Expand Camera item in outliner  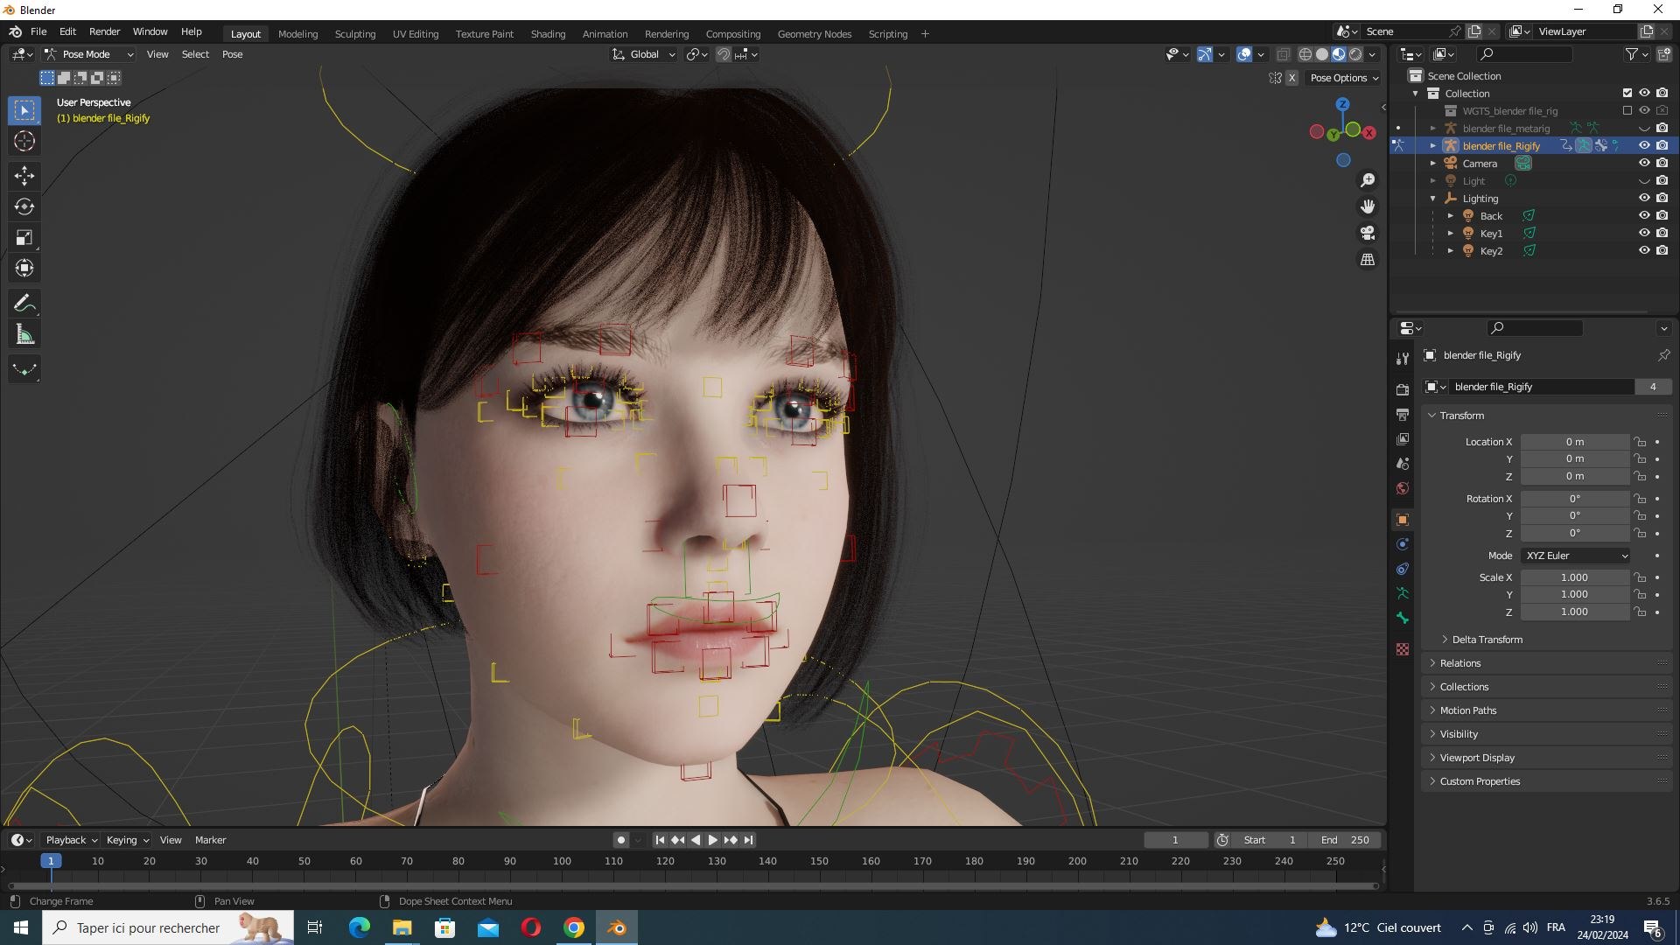tap(1433, 164)
